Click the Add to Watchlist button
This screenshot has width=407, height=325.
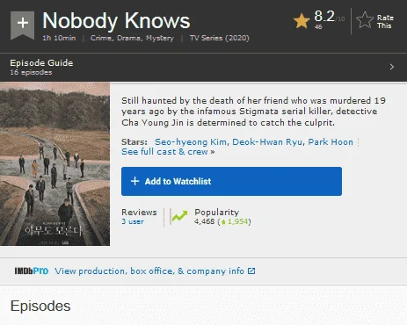pos(231,181)
